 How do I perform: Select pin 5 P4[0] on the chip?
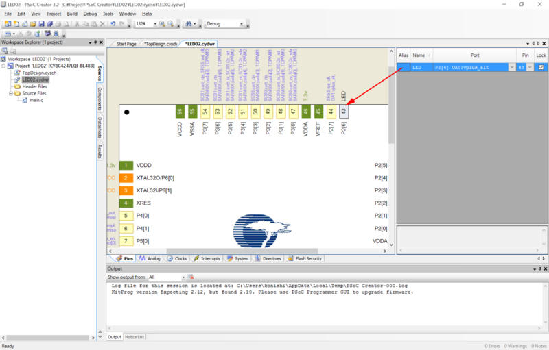pos(126,216)
